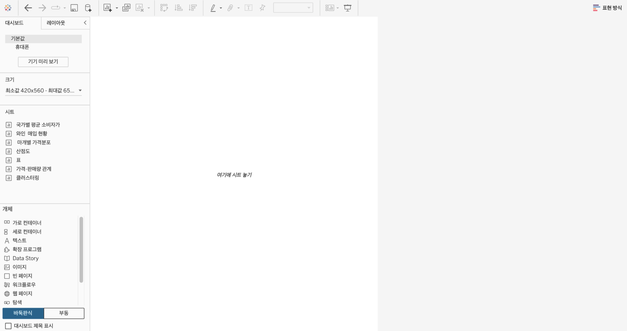Switch to the 대시보드 tab
627x331 pixels.
[x=14, y=23]
